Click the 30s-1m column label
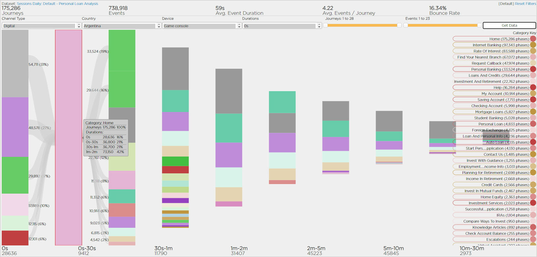 tap(163, 248)
